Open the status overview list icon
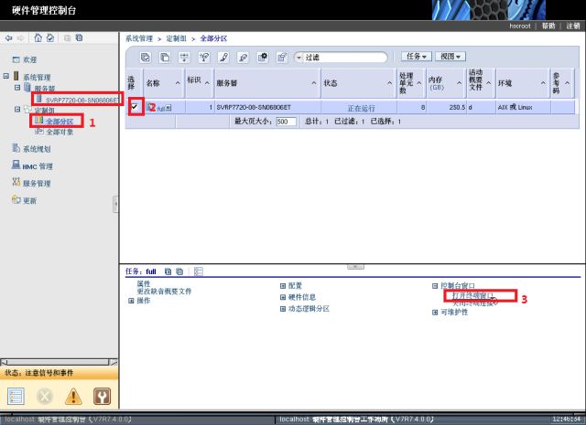 pyautogui.click(x=16, y=397)
